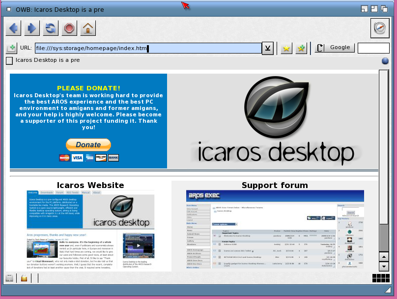This screenshot has height=299, width=397.
Task: Click the blue globe indicator under search box
Action: point(385,61)
